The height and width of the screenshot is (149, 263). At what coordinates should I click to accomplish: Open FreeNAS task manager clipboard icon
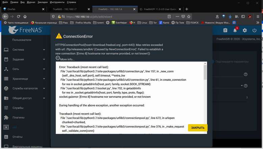[x=225, y=30]
